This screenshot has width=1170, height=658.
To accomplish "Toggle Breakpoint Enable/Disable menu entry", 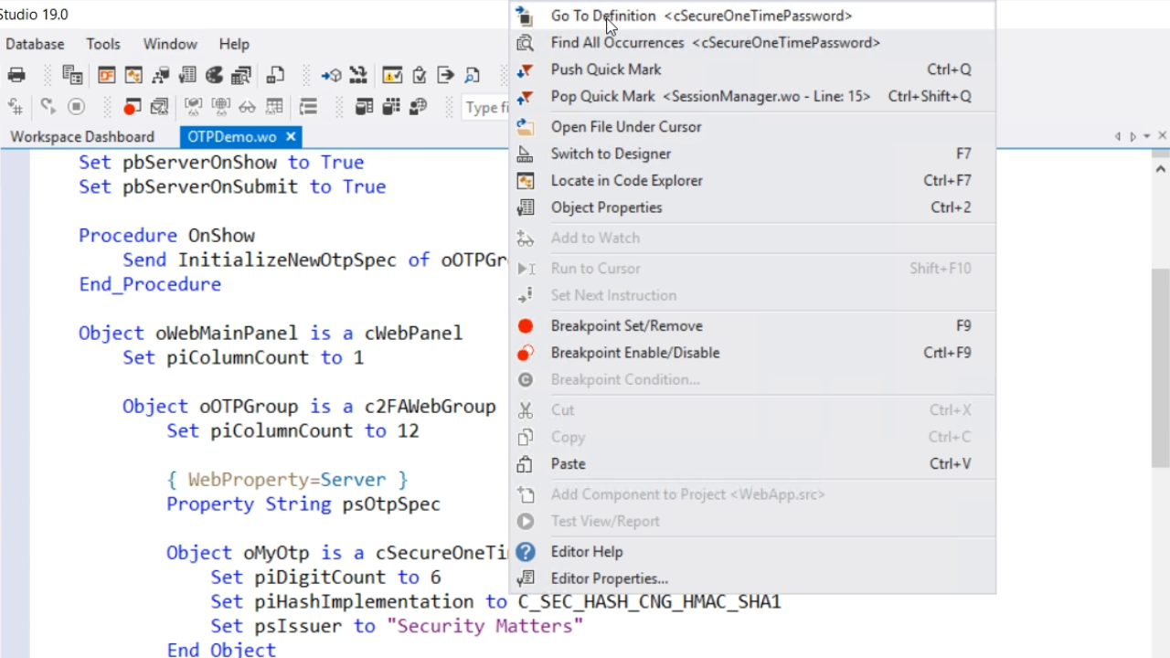I will 634,353.
